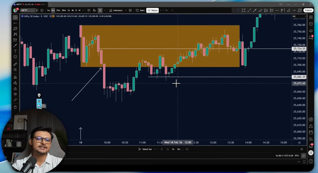Open the emoji sticker tool

click(x=15, y=57)
